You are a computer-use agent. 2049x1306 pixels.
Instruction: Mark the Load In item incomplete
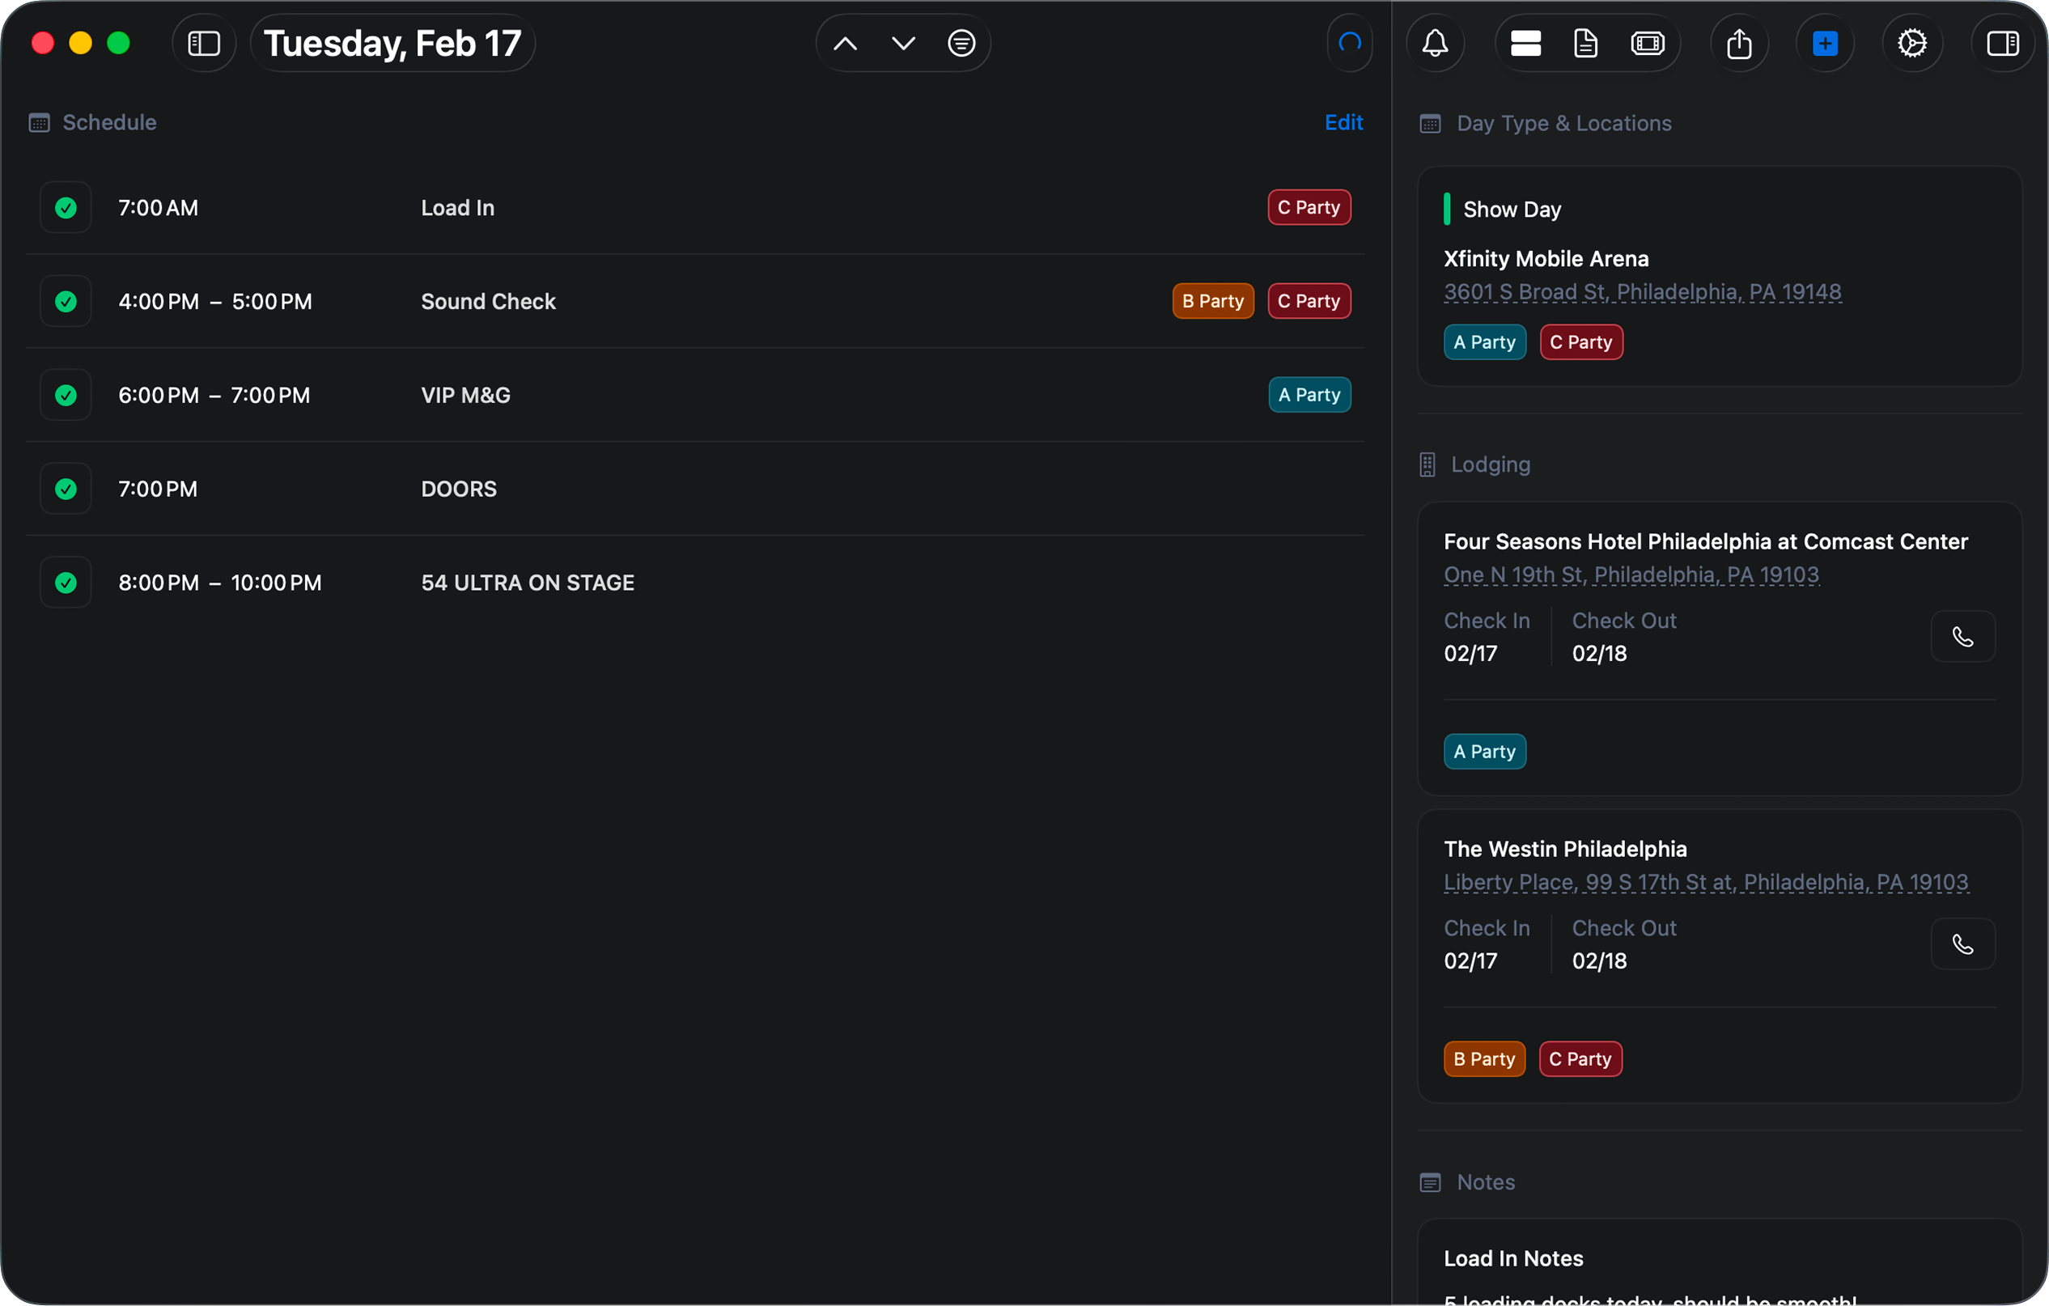[65, 207]
